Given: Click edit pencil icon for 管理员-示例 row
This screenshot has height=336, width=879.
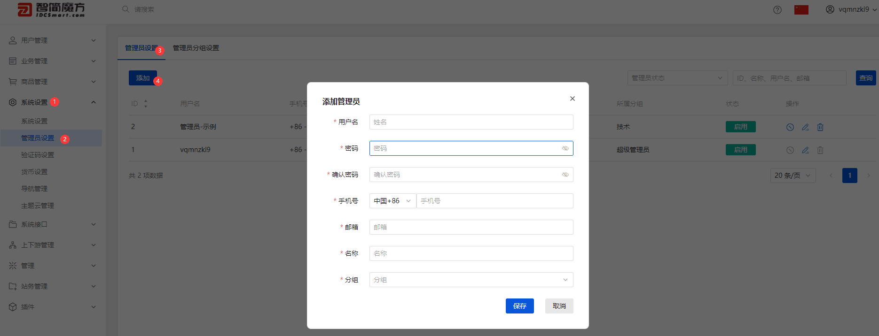Looking at the screenshot, I should [x=805, y=127].
